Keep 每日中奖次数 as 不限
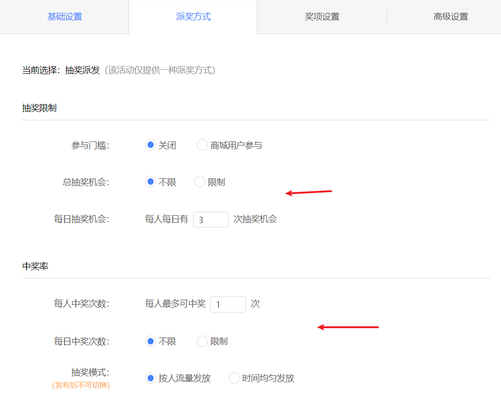The height and width of the screenshot is (397, 501). click(x=151, y=341)
